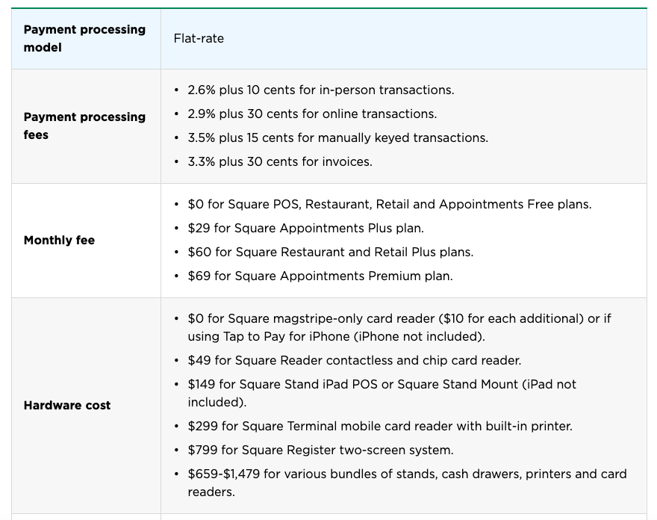Click the online transactions fee line
The image size is (657, 520).
click(312, 114)
